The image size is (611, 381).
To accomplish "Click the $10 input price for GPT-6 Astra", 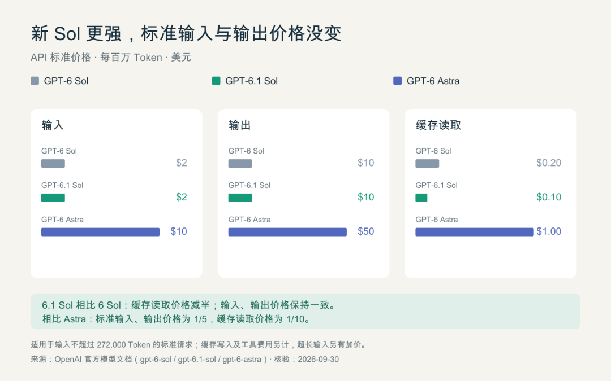I will point(179,231).
